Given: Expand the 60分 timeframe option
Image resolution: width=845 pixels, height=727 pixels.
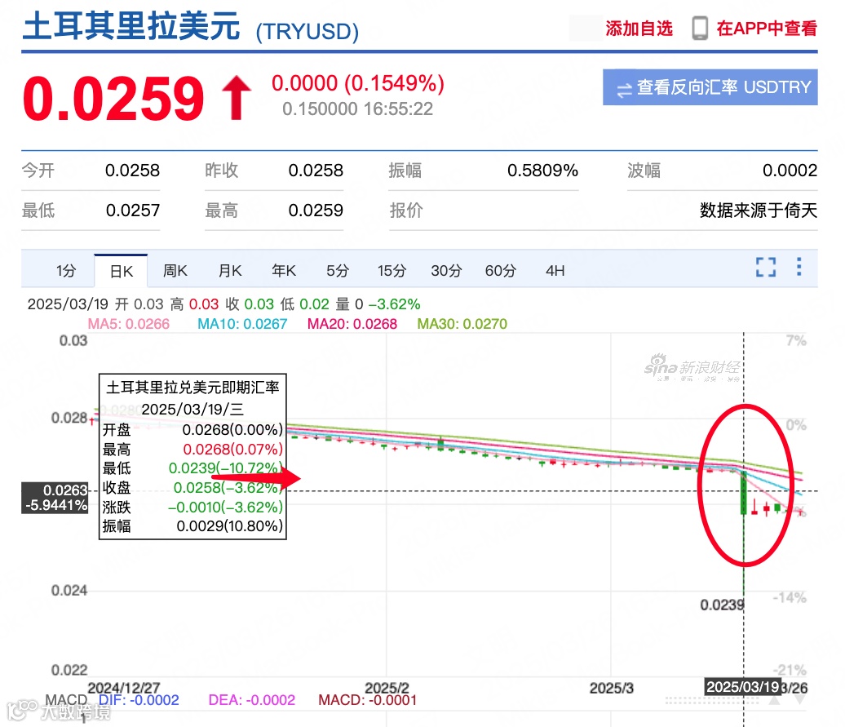Looking at the screenshot, I should point(500,270).
